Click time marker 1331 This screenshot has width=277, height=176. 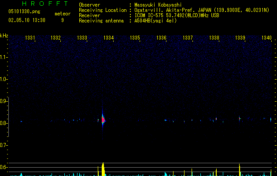pyautogui.click(x=30, y=38)
